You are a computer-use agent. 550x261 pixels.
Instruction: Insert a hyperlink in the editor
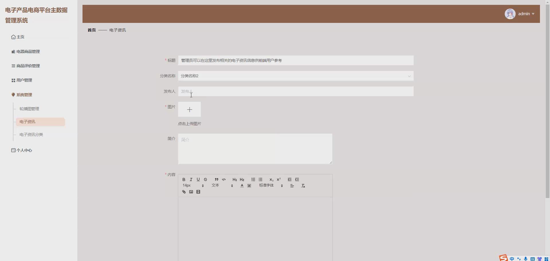click(184, 192)
